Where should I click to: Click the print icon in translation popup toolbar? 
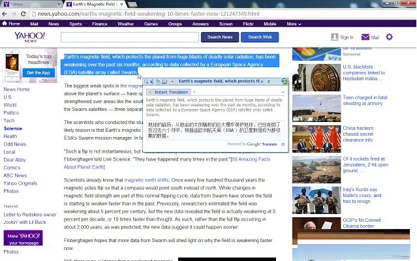click(164, 82)
